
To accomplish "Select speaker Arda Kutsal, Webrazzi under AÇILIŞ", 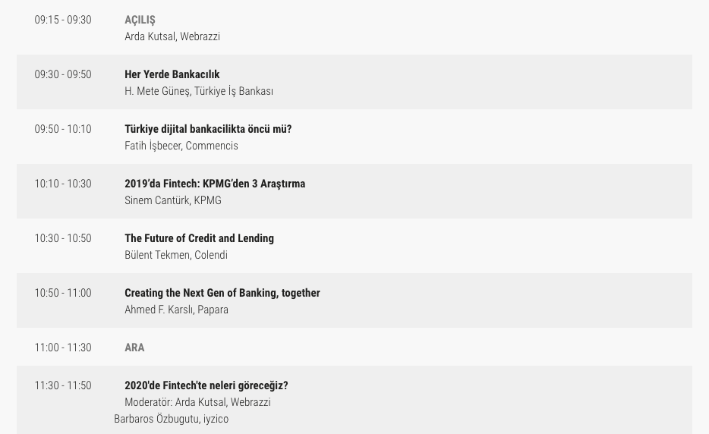I will click(172, 36).
